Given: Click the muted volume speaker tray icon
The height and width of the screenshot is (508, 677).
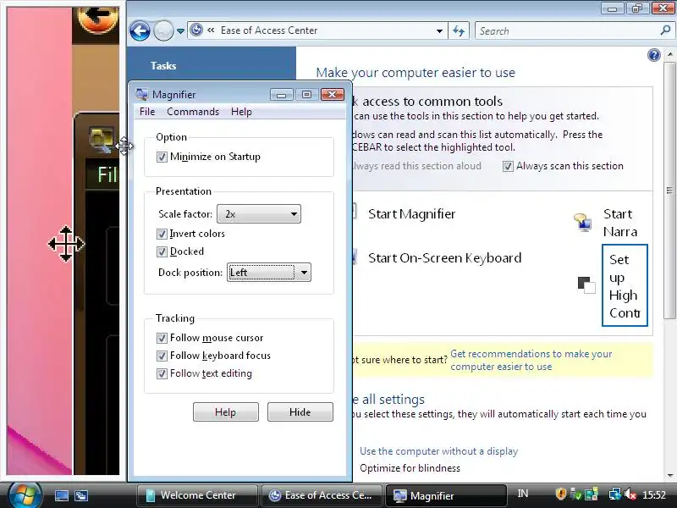Looking at the screenshot, I should click(630, 494).
